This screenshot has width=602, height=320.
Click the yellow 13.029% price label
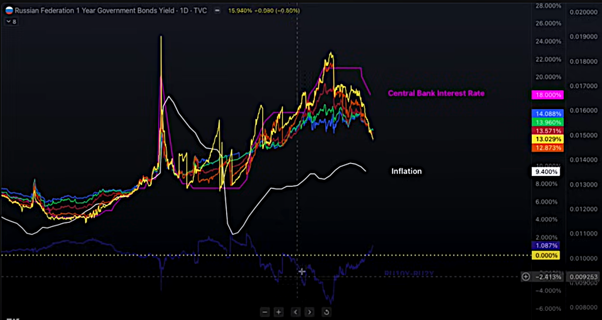coord(548,139)
